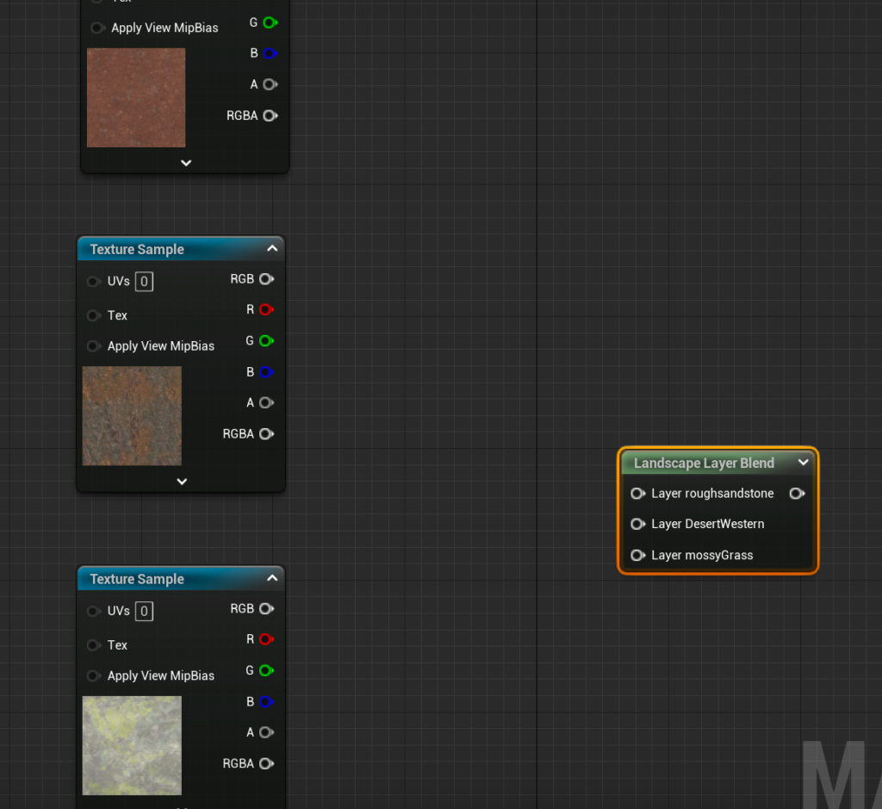Click the Landscape Layer Blend output pin
Image resolution: width=882 pixels, height=809 pixels.
click(x=797, y=494)
